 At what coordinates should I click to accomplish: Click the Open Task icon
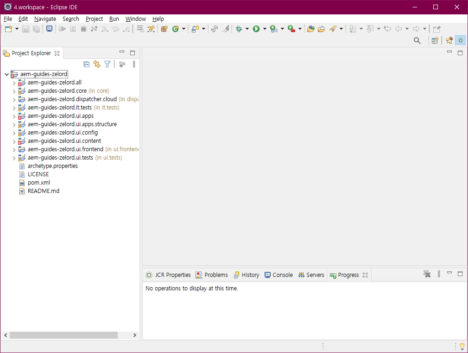click(x=321, y=29)
